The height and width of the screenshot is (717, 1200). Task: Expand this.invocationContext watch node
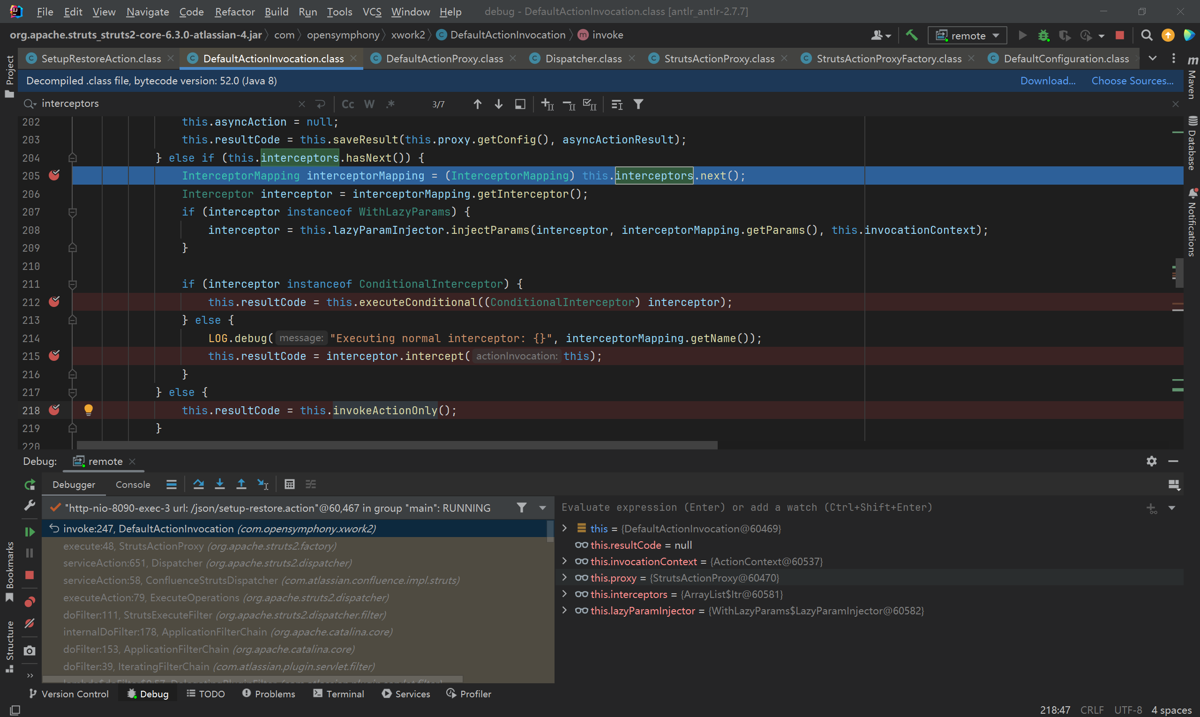coord(564,561)
